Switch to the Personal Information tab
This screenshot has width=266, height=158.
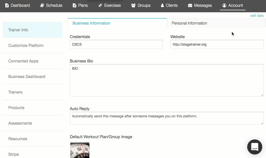(x=189, y=23)
